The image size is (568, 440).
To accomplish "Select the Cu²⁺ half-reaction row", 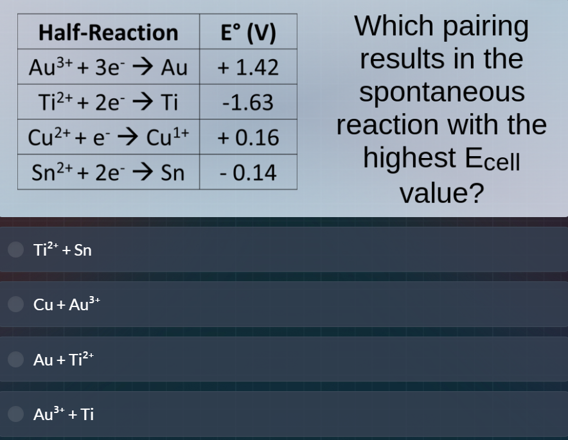I will click(x=108, y=137).
